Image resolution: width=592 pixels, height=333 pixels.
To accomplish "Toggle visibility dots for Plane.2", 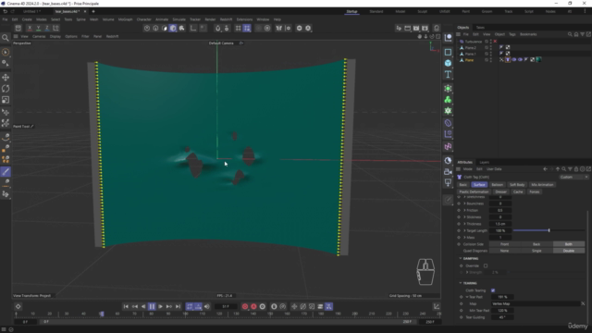I will click(491, 47).
